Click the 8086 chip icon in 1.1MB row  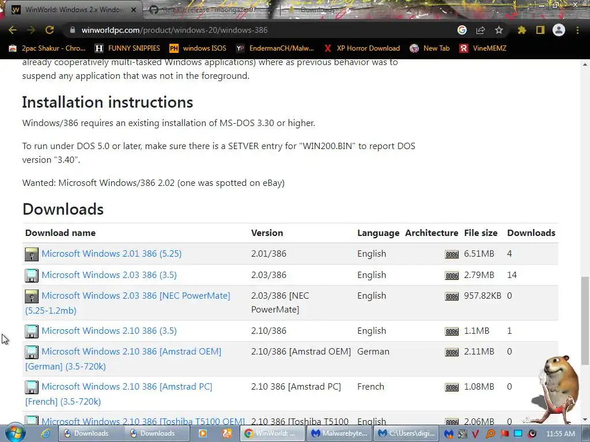(x=452, y=331)
